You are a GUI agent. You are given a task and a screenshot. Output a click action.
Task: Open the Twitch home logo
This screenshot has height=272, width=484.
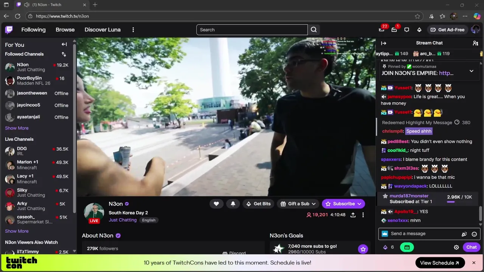pos(9,29)
